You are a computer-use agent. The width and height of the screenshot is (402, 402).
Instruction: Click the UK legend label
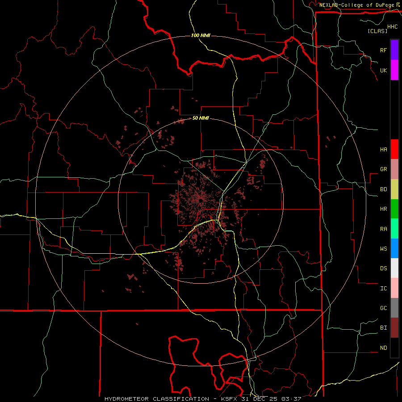383,70
